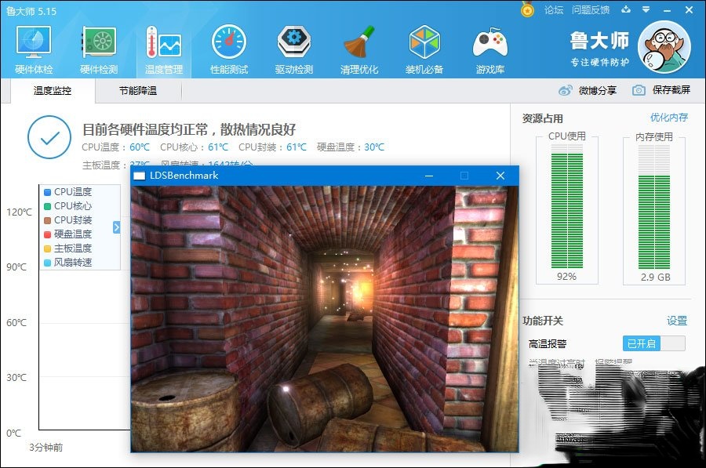Image resolution: width=706 pixels, height=468 pixels.
Task: Click the 资源占用 section heading
Action: [x=543, y=119]
